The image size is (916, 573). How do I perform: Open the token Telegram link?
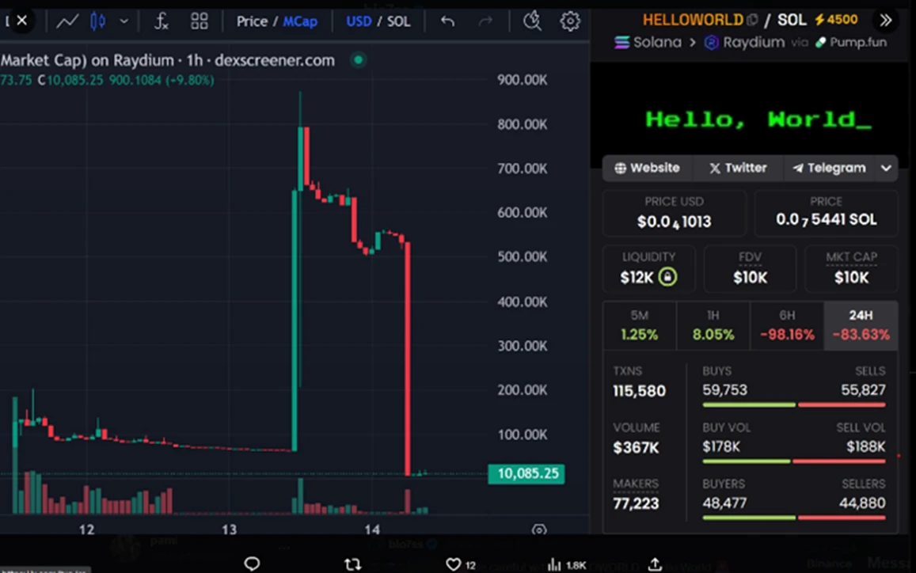click(829, 168)
